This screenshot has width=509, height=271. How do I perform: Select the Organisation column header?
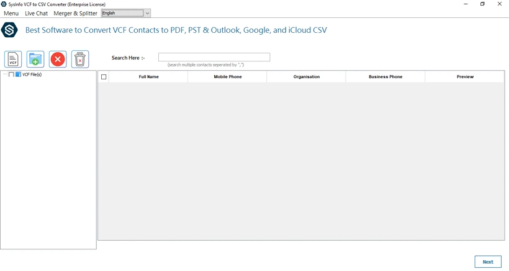[306, 77]
